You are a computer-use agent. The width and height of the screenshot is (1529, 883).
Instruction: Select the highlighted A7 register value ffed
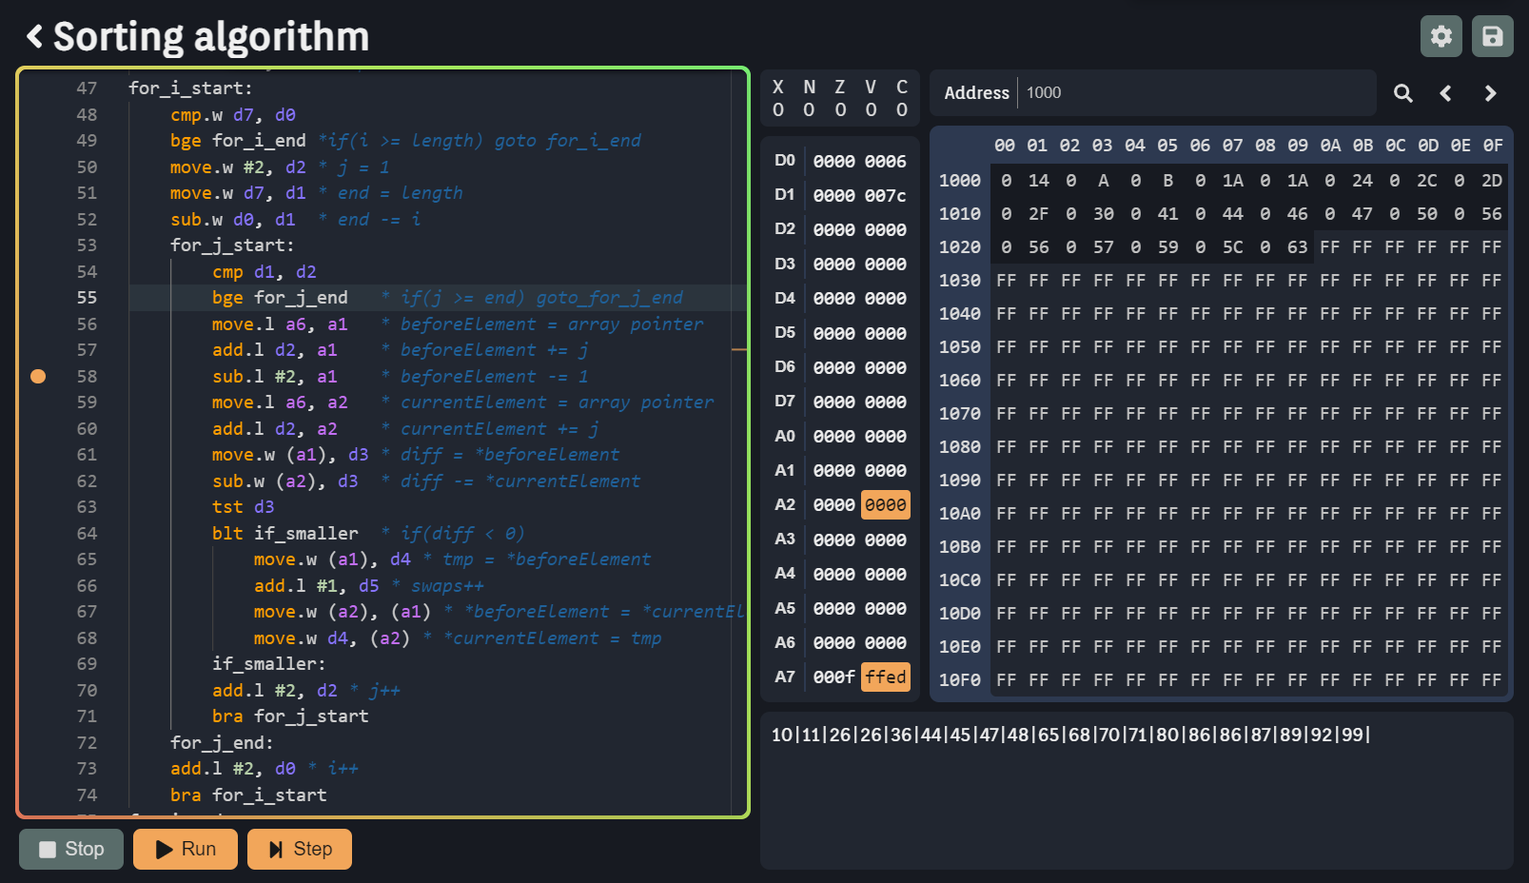point(886,677)
